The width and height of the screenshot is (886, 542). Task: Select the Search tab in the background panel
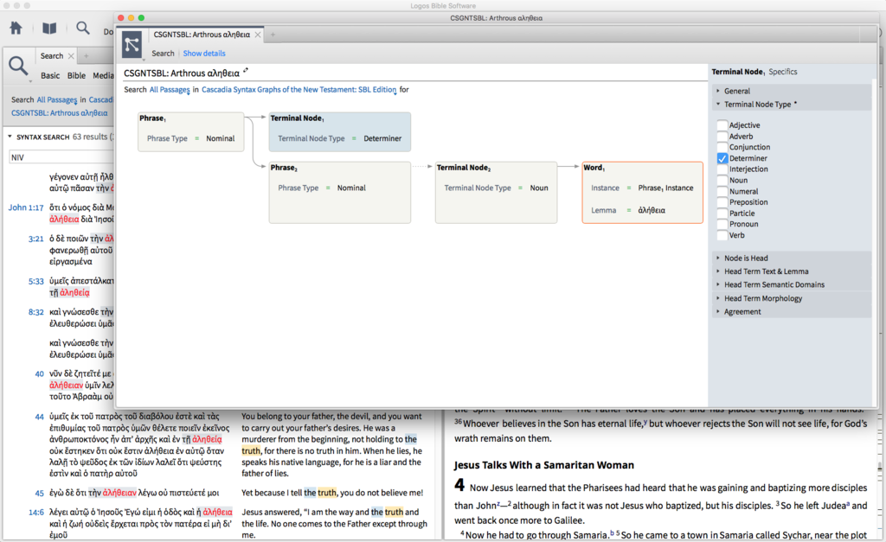[52, 56]
